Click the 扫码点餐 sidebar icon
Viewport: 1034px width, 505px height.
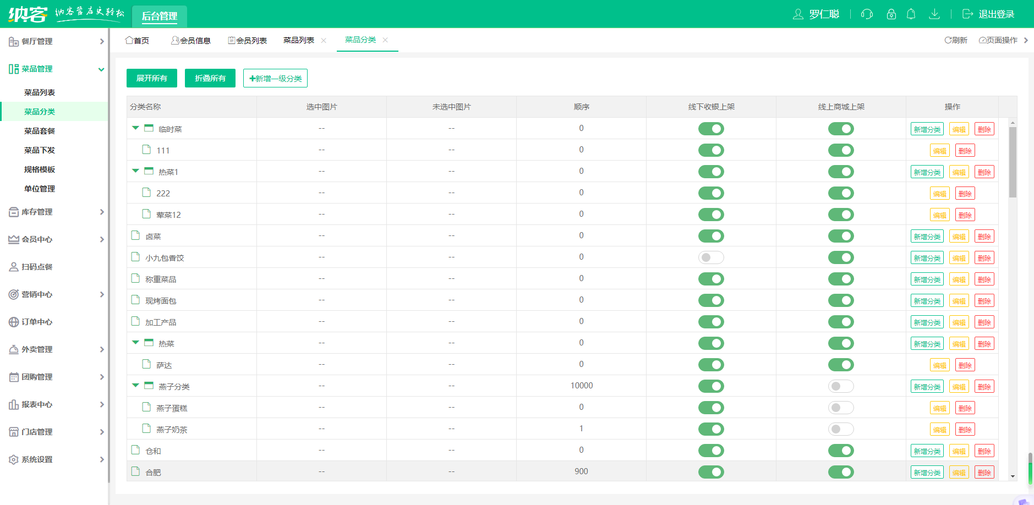click(x=14, y=267)
